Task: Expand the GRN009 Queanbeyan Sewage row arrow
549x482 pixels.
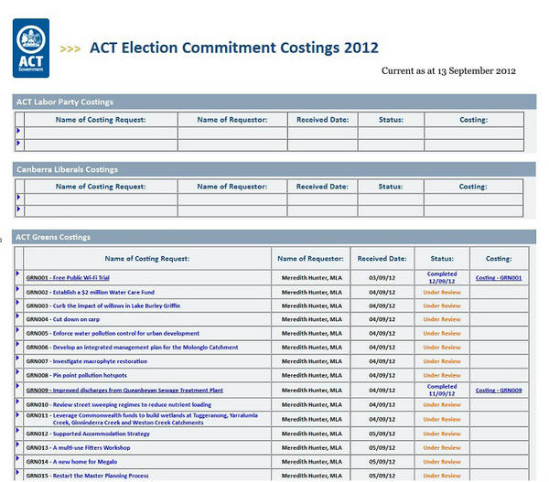Action: pyautogui.click(x=18, y=385)
